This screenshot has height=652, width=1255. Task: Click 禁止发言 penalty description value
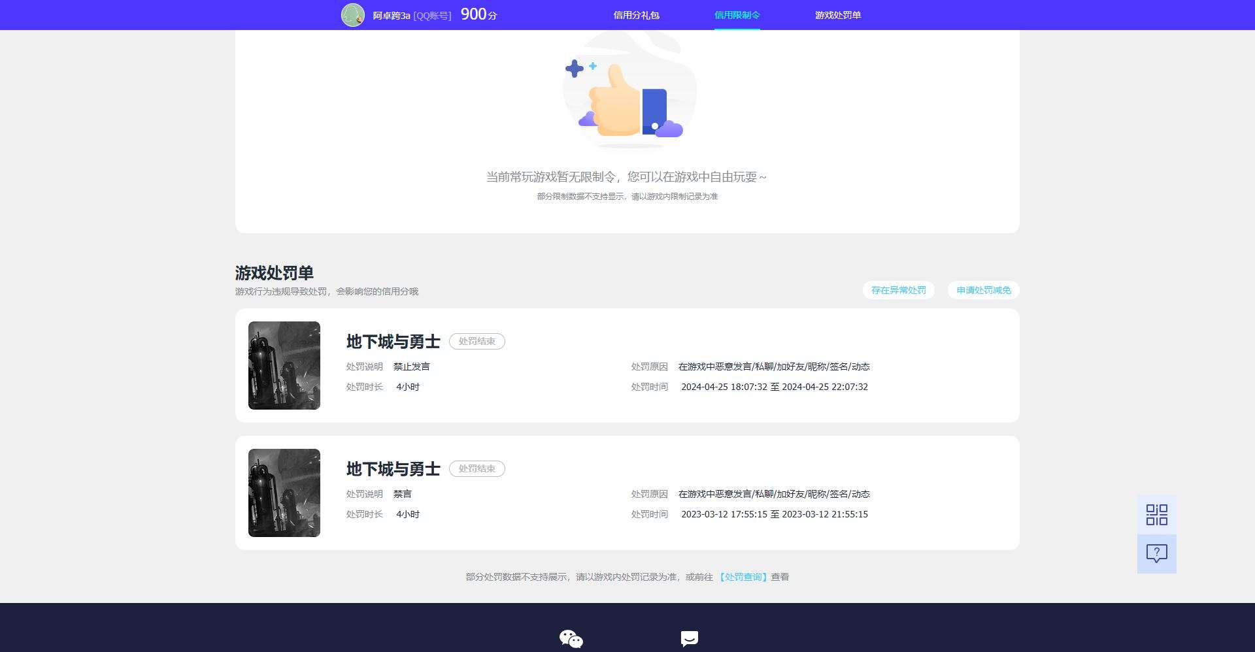pyautogui.click(x=412, y=367)
